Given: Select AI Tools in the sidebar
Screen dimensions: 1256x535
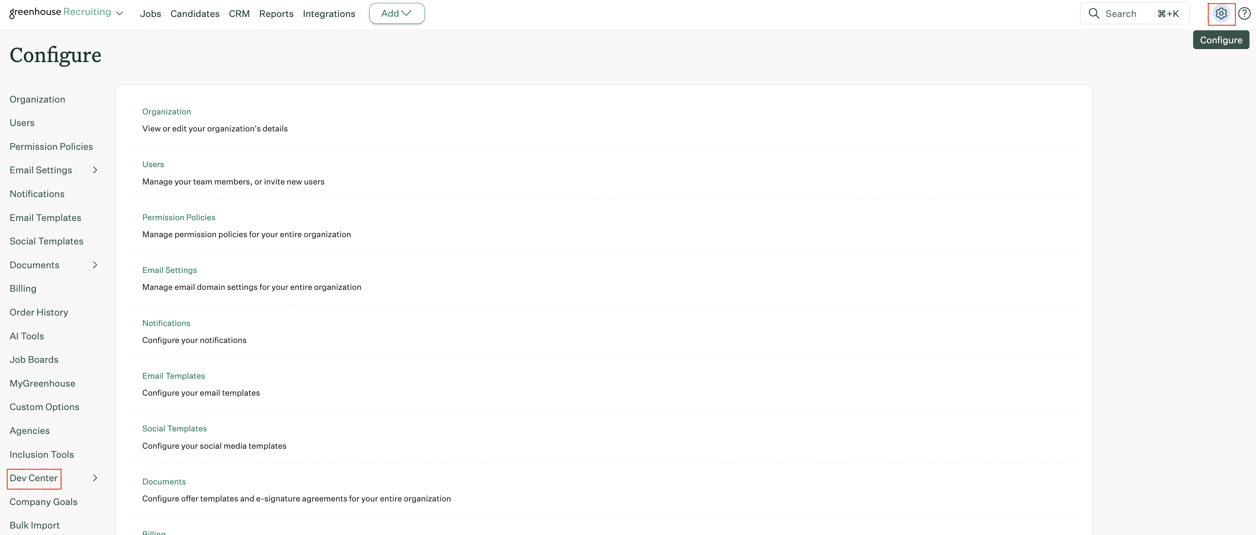Looking at the screenshot, I should 27,336.
